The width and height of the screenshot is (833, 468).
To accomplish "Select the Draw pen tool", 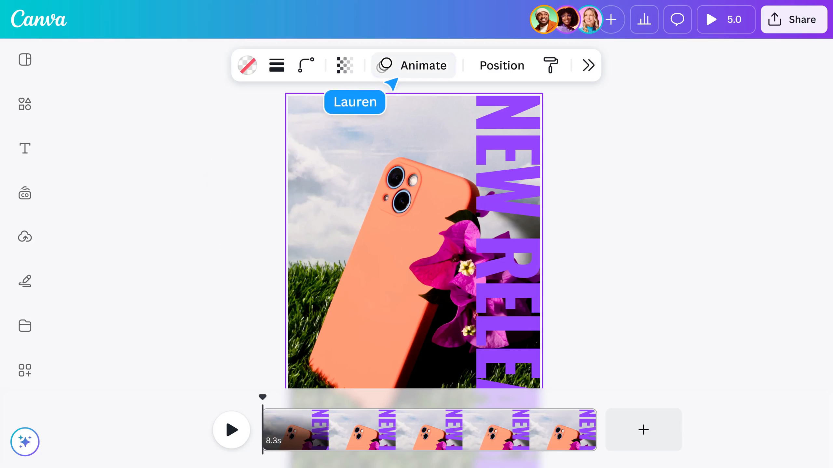I will click(25, 281).
